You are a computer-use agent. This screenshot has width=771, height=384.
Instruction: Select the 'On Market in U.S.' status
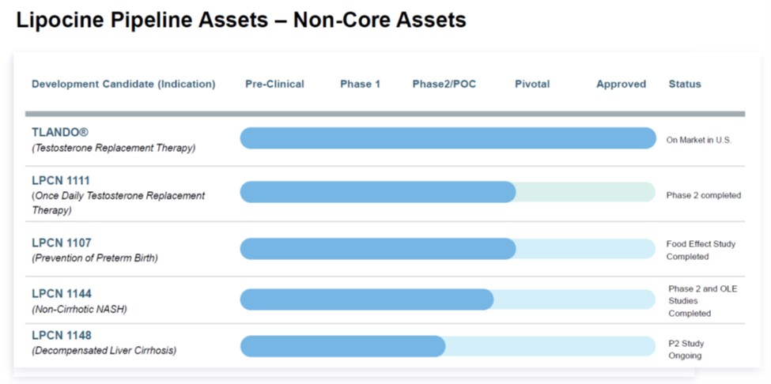point(699,140)
